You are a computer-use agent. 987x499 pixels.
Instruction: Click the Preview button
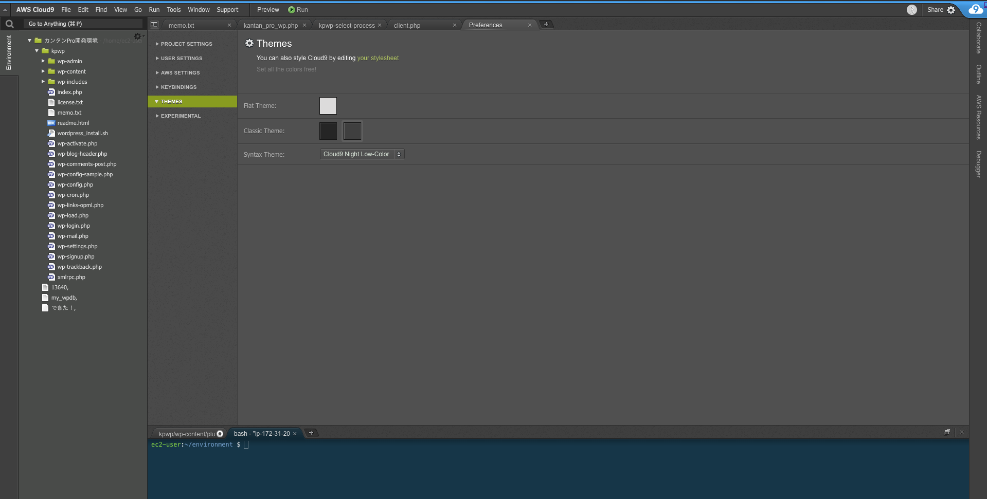click(x=268, y=10)
